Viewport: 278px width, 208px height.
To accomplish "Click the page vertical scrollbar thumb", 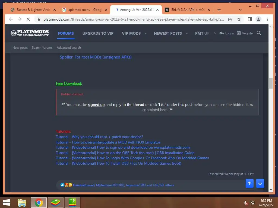I will click(271, 83).
